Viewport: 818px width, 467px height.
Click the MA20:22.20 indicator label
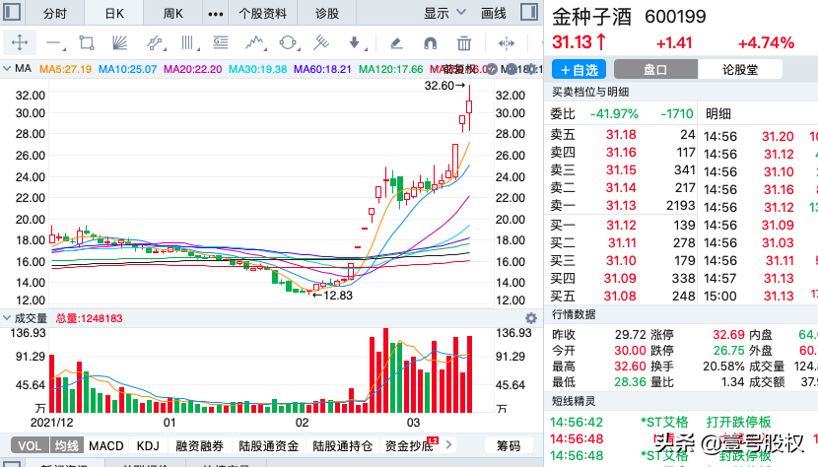click(192, 69)
